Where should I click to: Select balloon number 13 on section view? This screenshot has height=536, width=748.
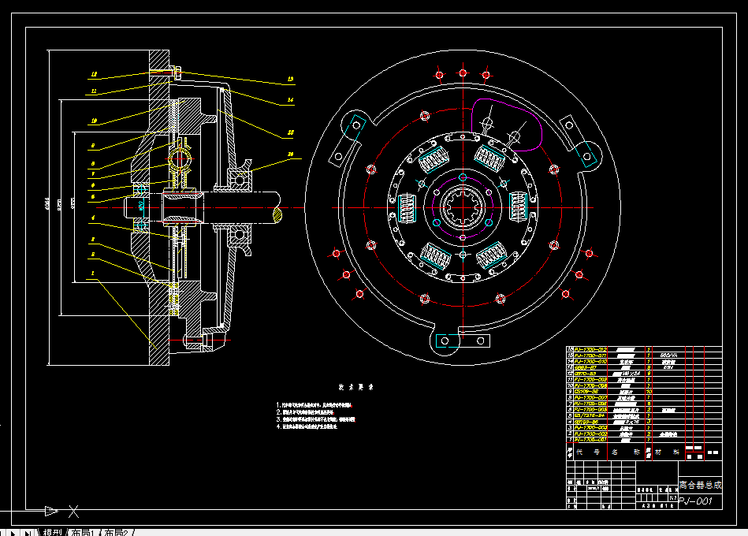(290, 79)
